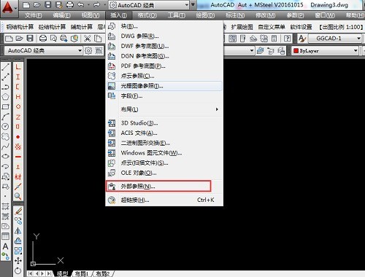This screenshot has height=277, width=365.
Task: Click the AutoCAD application logo button
Action: [x=8, y=8]
